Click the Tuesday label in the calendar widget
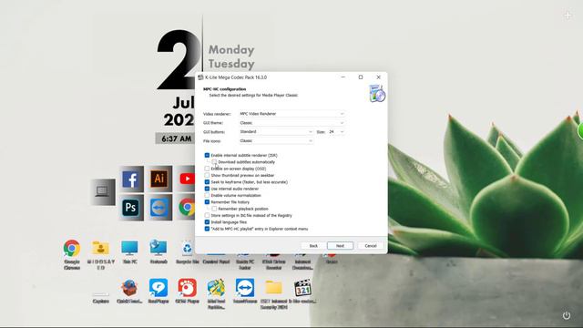The image size is (583, 328). [x=231, y=64]
